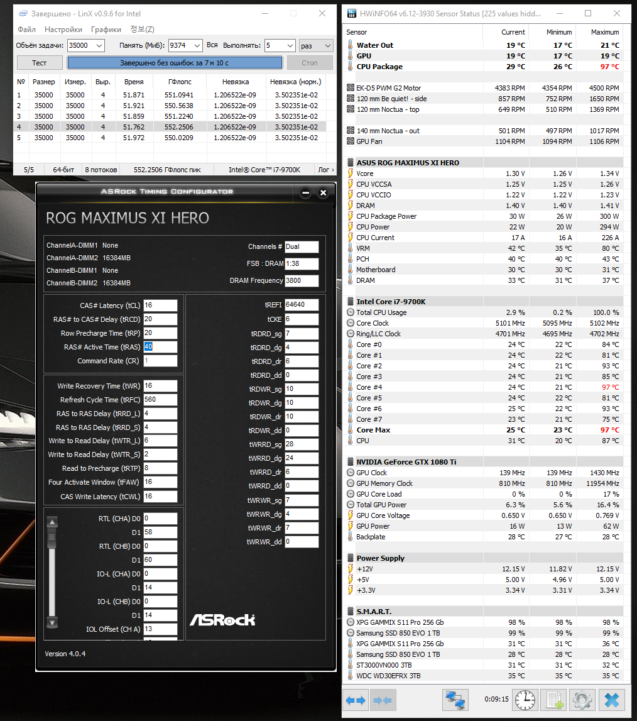Select LinX result row with 550.0209
The height and width of the screenshot is (721, 637).
[x=170, y=138]
